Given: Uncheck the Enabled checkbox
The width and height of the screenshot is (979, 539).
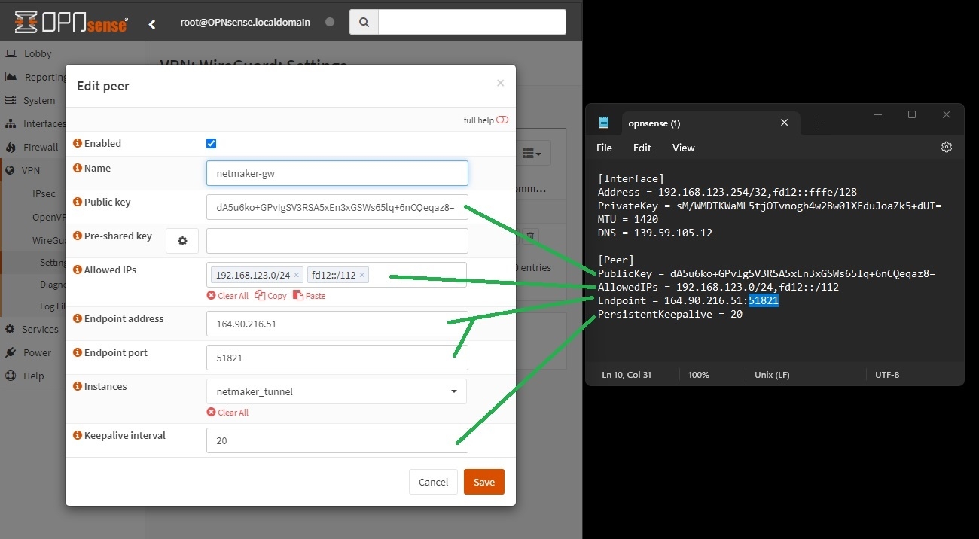Looking at the screenshot, I should 211,144.
